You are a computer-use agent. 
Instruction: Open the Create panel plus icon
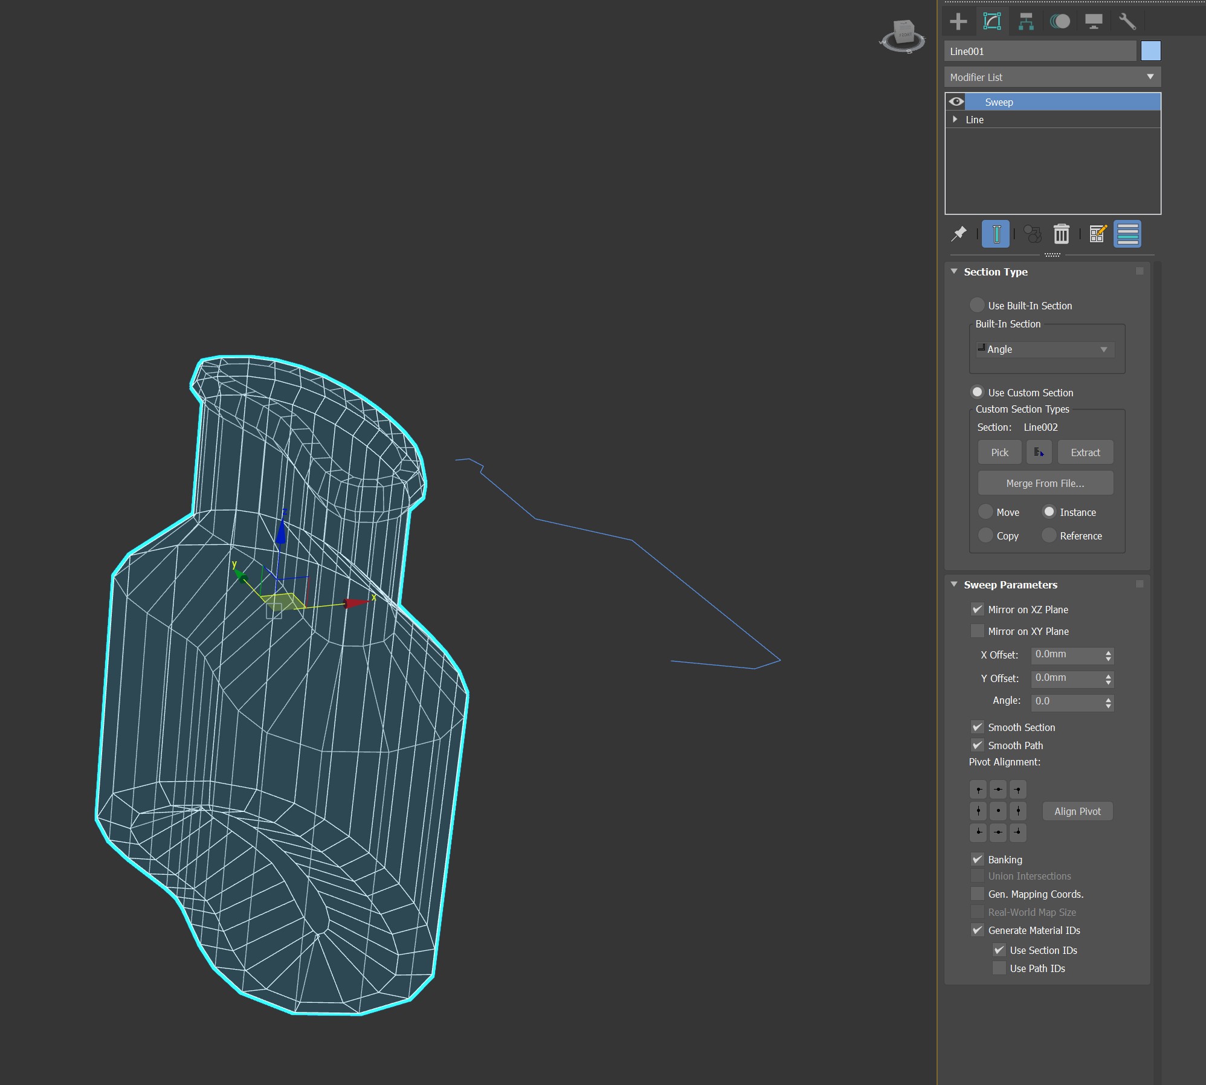(x=958, y=22)
